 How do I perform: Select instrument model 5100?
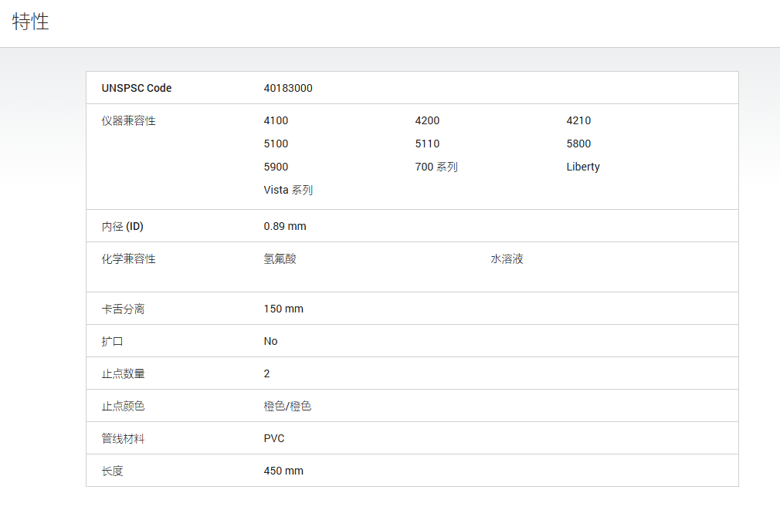276,144
